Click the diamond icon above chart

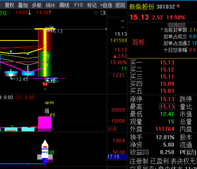(96, 13)
